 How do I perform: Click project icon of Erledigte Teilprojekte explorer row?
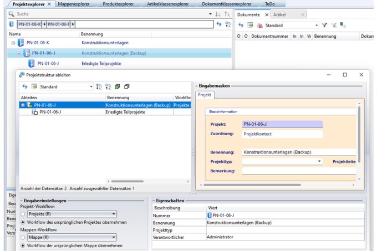[31, 63]
